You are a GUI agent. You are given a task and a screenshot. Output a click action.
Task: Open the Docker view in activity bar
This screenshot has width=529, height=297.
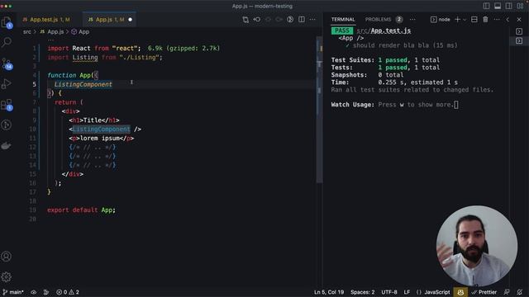(7, 145)
